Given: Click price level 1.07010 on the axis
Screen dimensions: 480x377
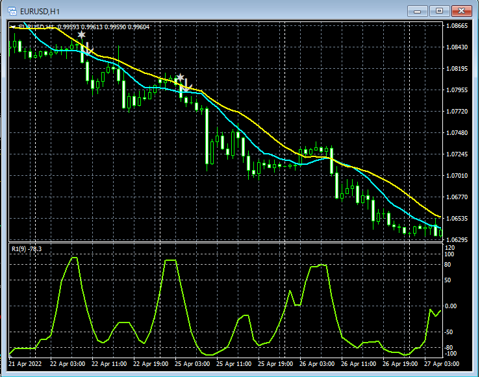Looking at the screenshot, I should tap(457, 175).
